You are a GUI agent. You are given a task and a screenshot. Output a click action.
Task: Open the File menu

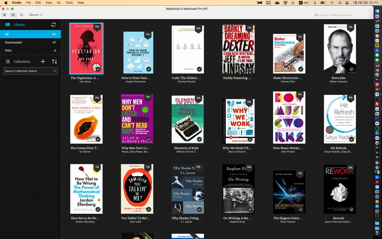28,3
